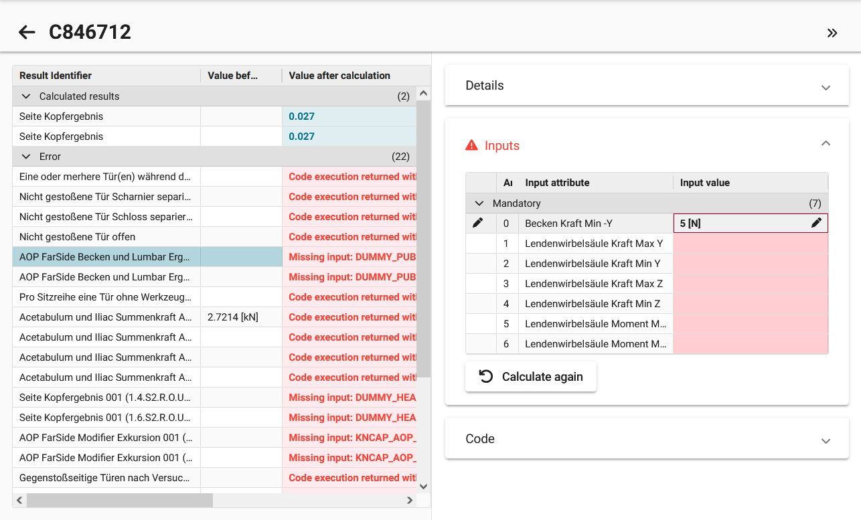Edit the 5 [N] input value pencil

816,223
